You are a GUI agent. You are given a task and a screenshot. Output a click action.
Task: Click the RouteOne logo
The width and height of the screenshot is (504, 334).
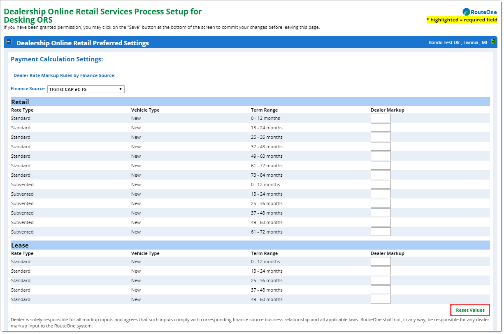479,12
